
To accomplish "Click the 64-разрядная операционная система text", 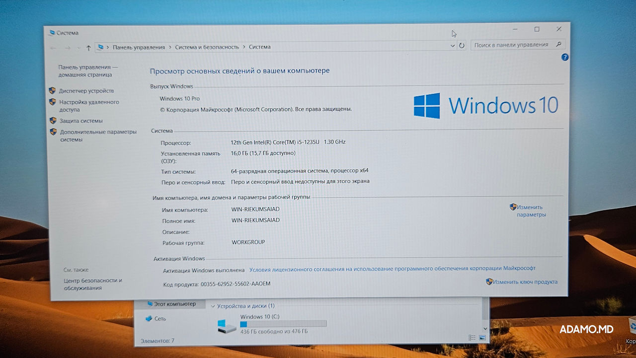I will (300, 171).
